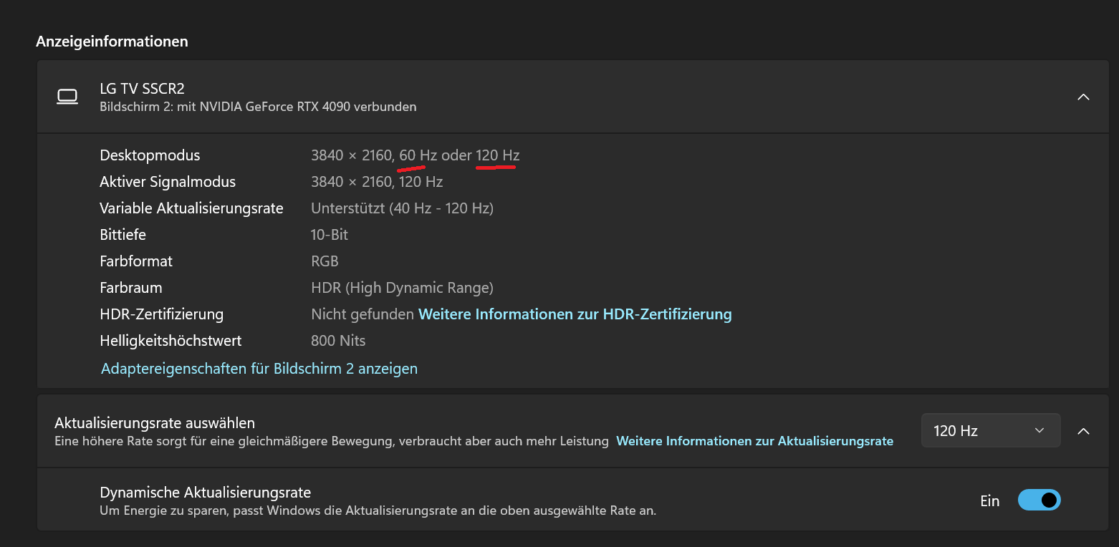Click the Helligkeitshöchstwert 800 Nits value
Screen dimensions: 1119x547
tap(338, 340)
